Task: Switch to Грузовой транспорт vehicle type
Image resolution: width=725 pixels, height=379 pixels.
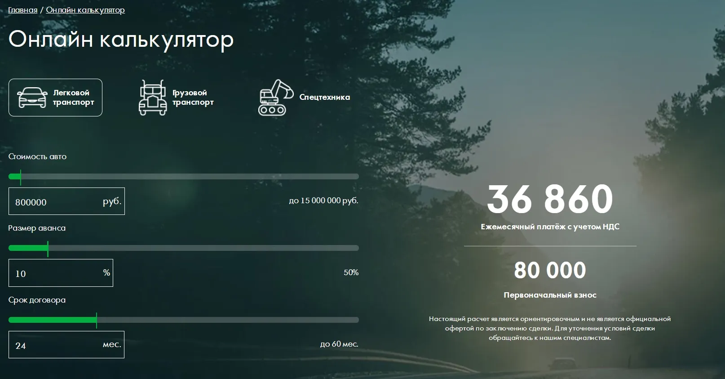Action: tap(176, 98)
